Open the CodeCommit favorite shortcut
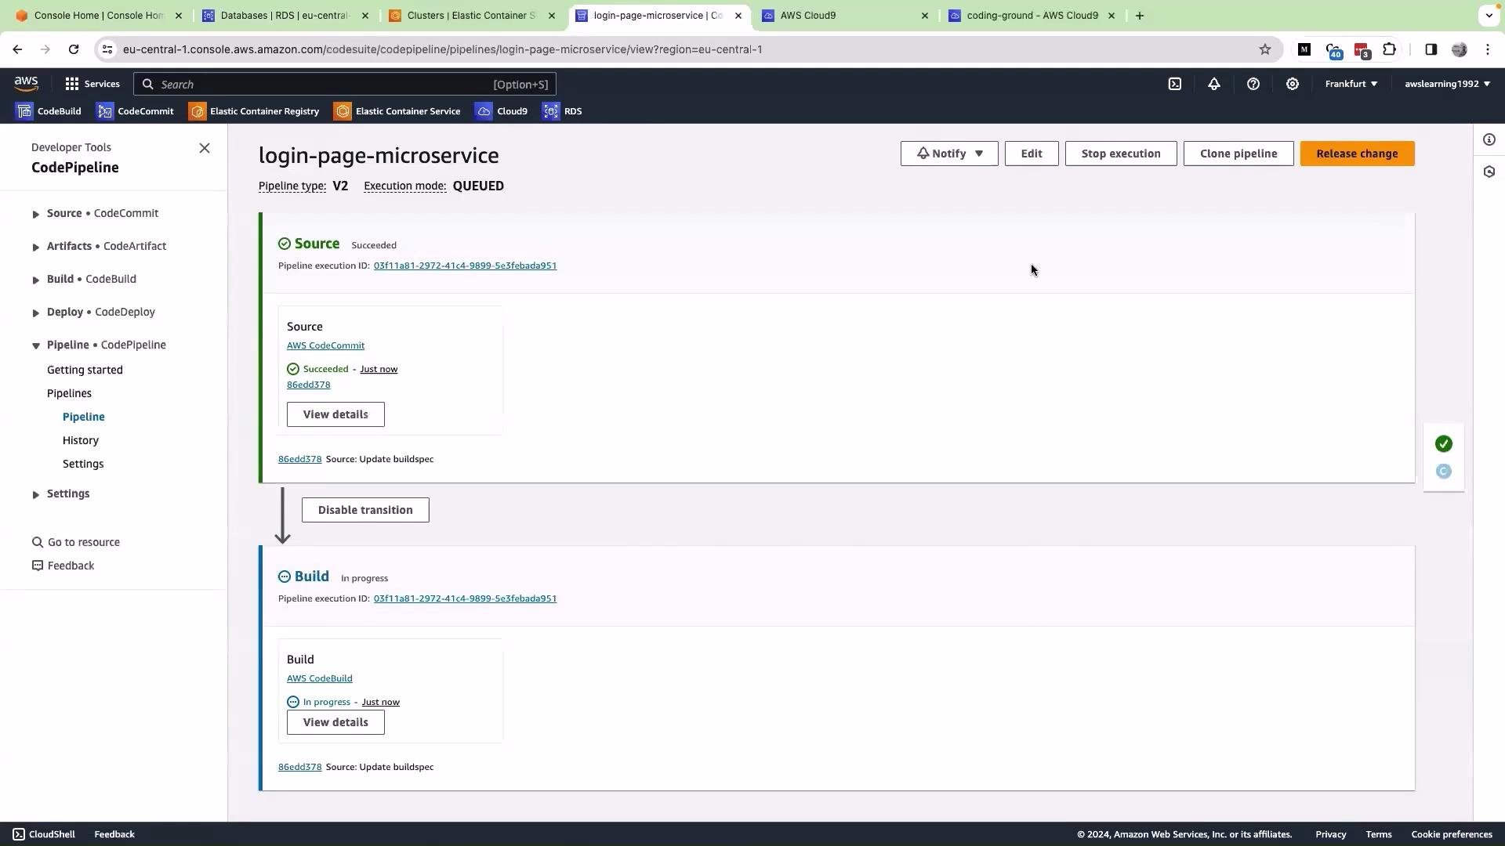The height and width of the screenshot is (846, 1505). point(135,111)
